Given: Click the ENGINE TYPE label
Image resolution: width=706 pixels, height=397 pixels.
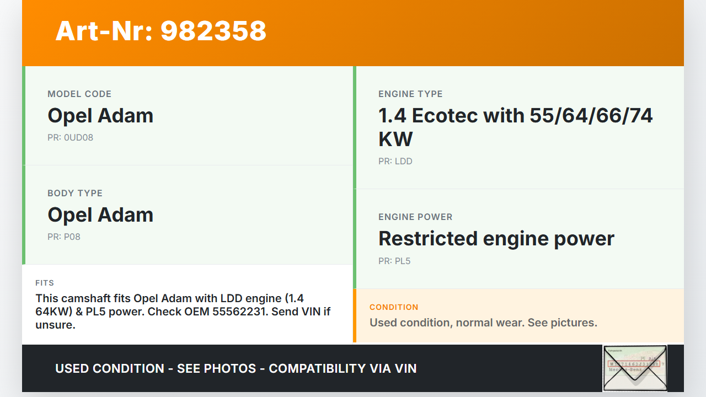Looking at the screenshot, I should pyautogui.click(x=410, y=94).
